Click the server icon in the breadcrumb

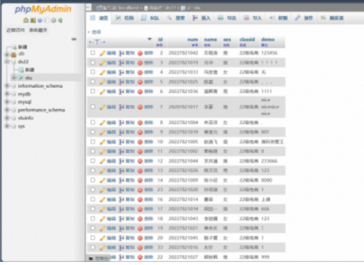tap(99, 8)
